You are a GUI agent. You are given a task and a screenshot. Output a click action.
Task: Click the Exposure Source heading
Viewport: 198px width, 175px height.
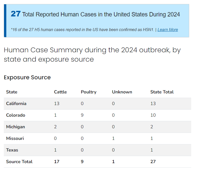(27, 77)
